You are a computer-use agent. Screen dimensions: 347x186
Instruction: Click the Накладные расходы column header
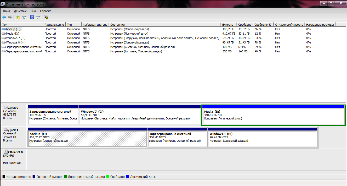pyautogui.click(x=320, y=25)
